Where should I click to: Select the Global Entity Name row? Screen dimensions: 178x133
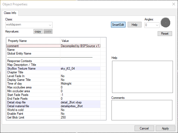point(53,53)
